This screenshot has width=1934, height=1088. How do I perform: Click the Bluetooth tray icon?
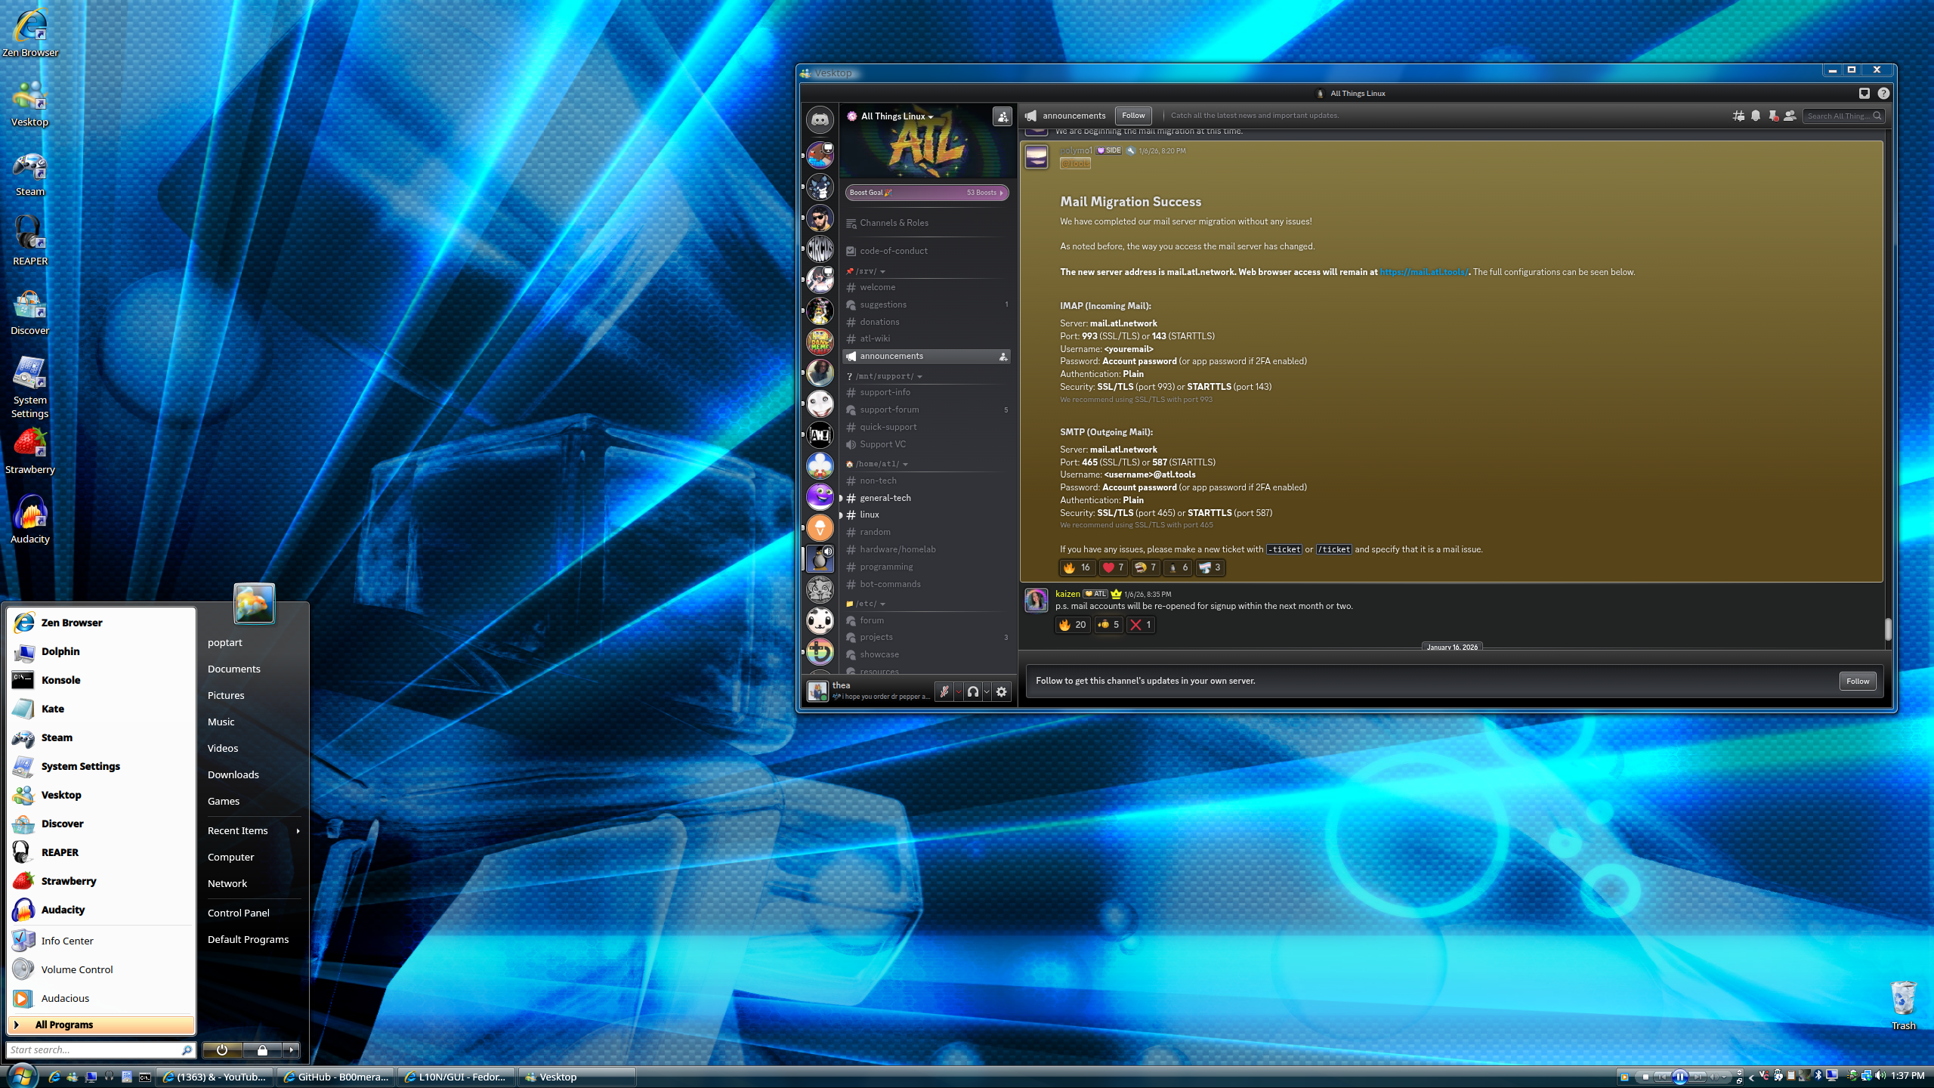point(1818,1076)
